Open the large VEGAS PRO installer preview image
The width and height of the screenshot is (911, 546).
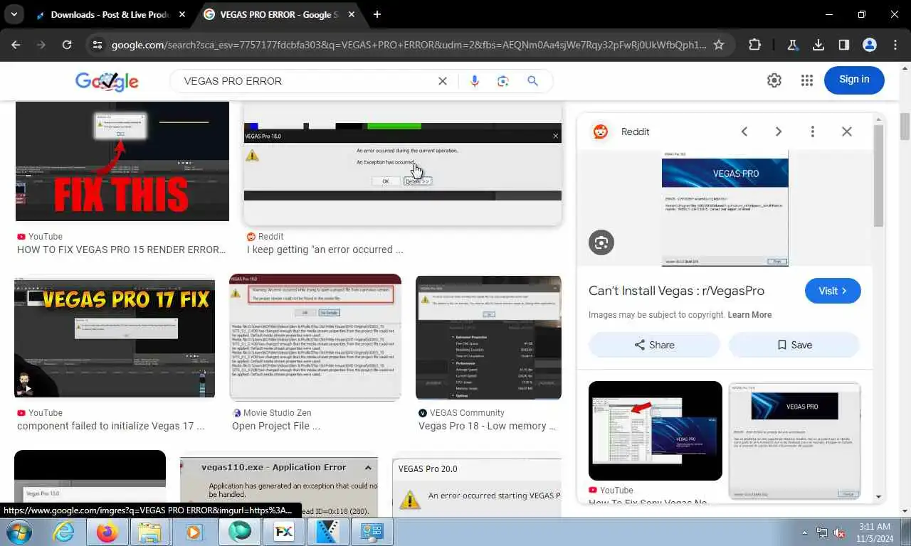point(725,208)
